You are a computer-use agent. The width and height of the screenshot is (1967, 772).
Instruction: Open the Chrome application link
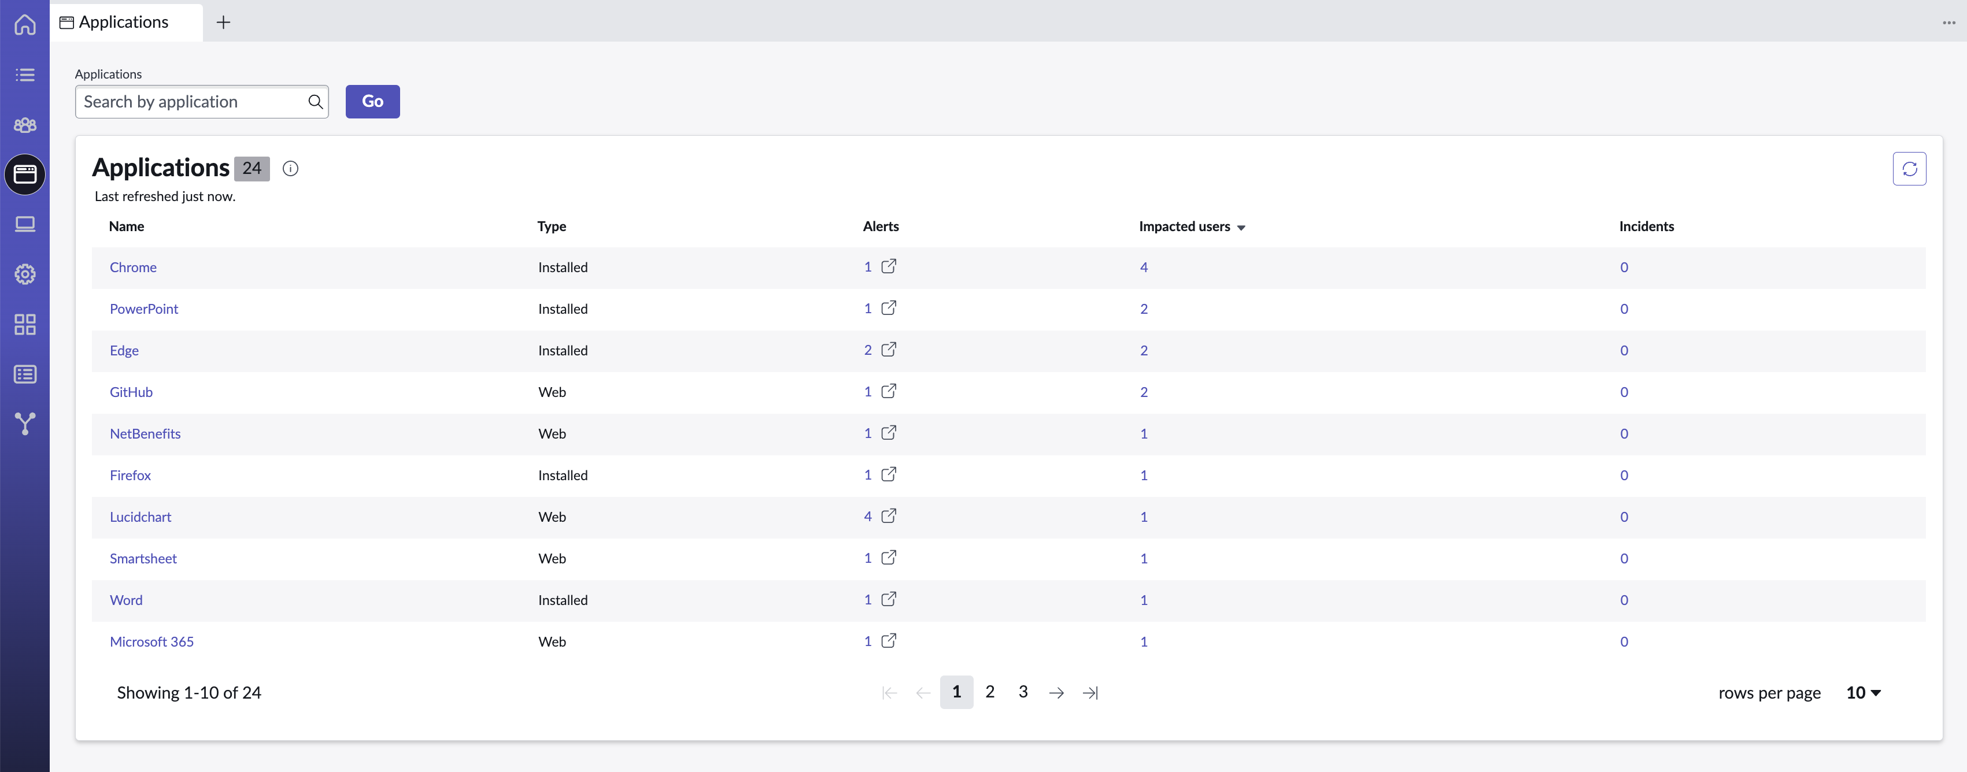coord(133,267)
